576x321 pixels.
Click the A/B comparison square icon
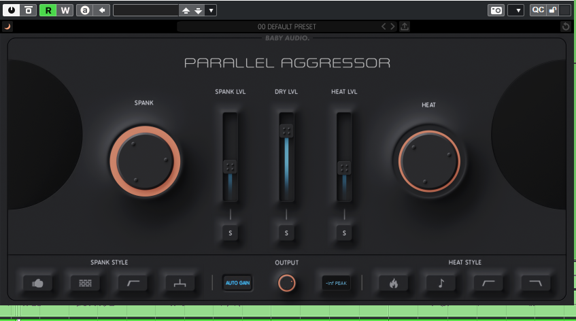(x=29, y=10)
